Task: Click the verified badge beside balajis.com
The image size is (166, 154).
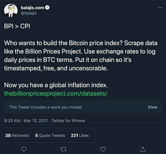Action: (x=47, y=8)
